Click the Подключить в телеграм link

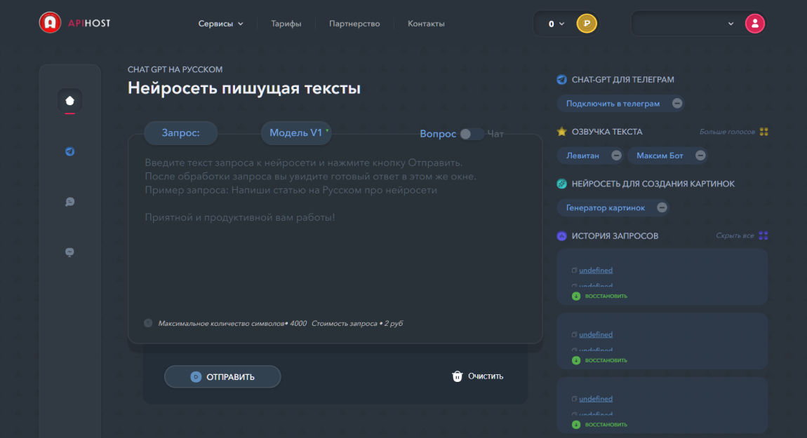pos(613,103)
